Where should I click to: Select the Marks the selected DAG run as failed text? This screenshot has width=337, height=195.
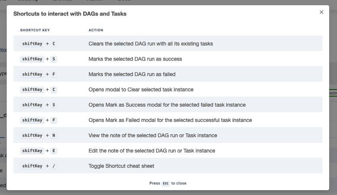point(132,74)
